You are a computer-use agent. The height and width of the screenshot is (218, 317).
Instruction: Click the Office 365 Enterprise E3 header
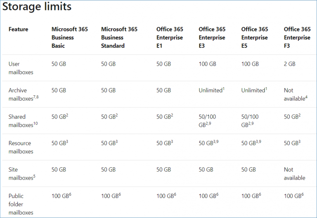point(212,38)
